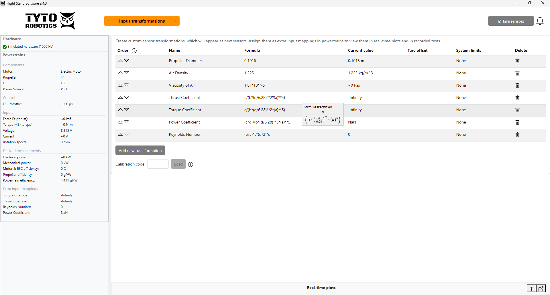Open the Real-time plots section

(321, 288)
